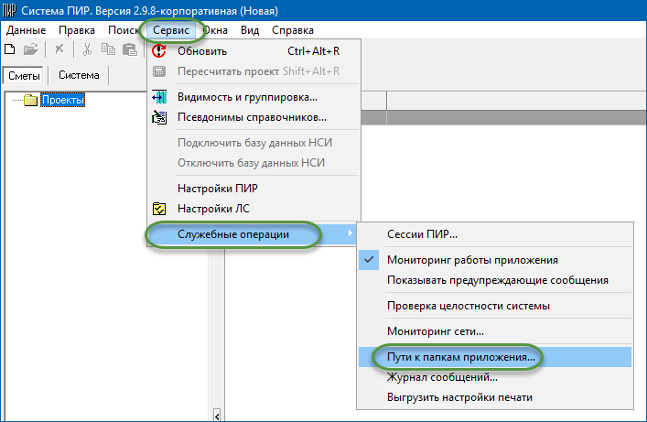Click the Псевдонимы справочников icon
The width and height of the screenshot is (647, 422).
(x=159, y=117)
